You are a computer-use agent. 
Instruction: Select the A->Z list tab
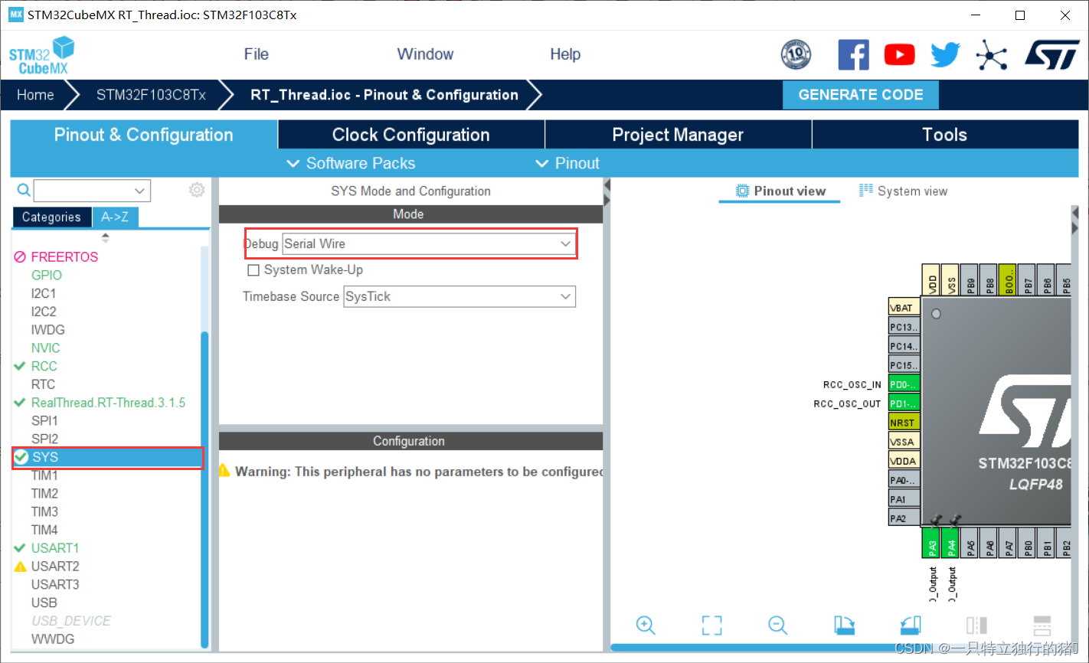(x=115, y=217)
